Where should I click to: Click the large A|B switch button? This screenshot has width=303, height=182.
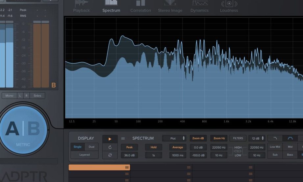[x=23, y=129]
